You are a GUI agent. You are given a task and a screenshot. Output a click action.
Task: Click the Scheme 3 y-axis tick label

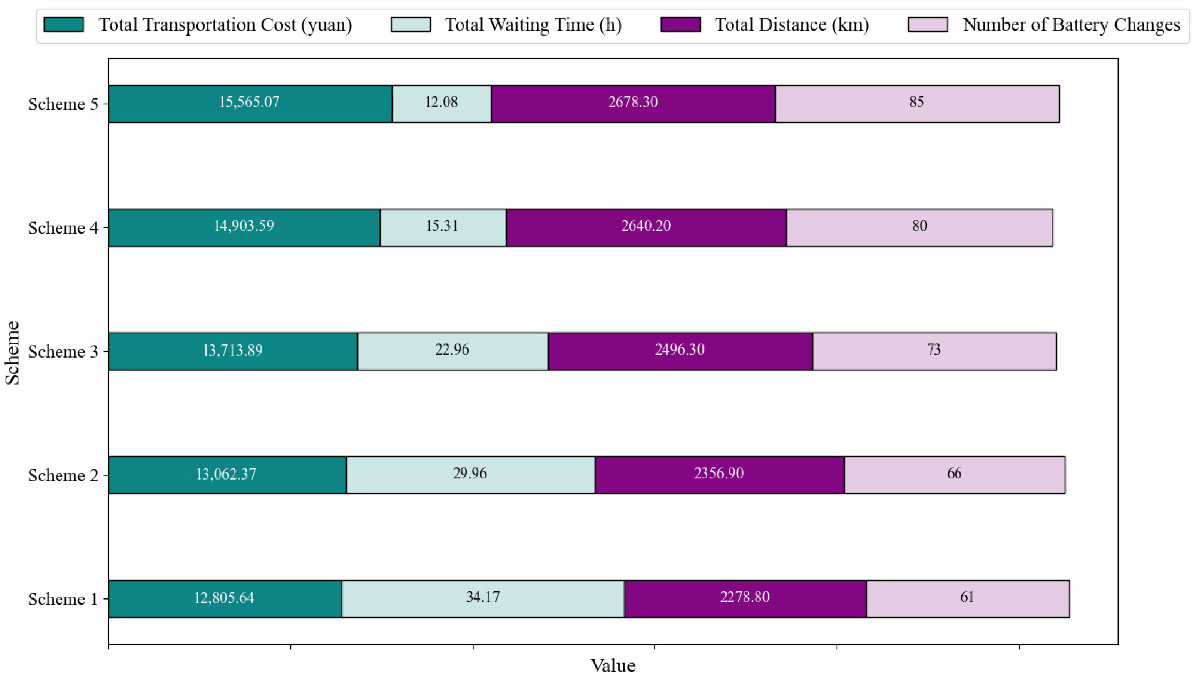(62, 352)
